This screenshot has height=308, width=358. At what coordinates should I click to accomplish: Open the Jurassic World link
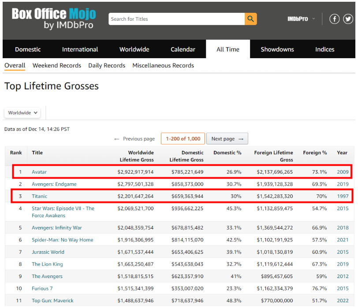[48, 252]
